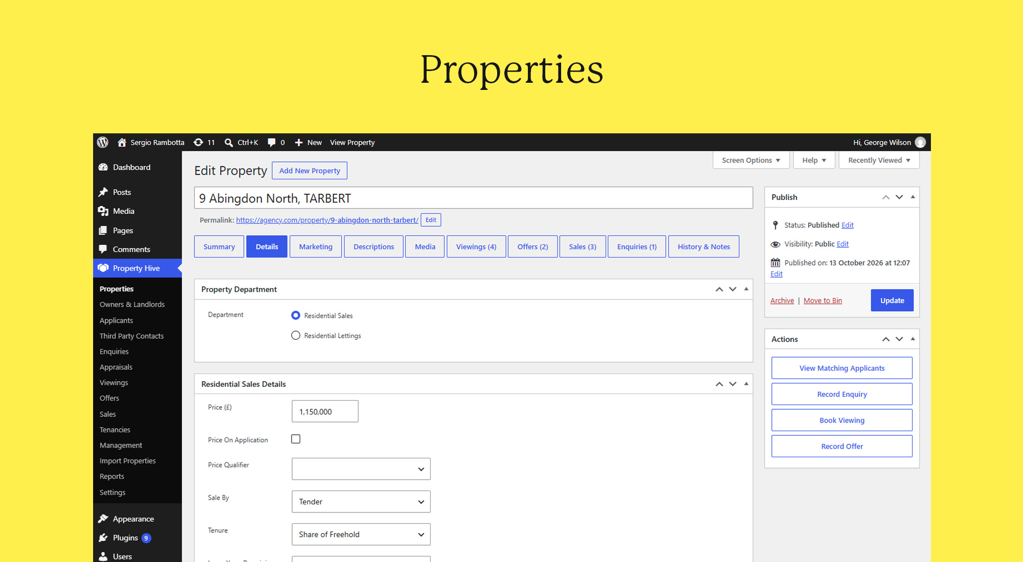Open the Price Qualifier dropdown
Screen dimensions: 1023x562
pyautogui.click(x=361, y=469)
